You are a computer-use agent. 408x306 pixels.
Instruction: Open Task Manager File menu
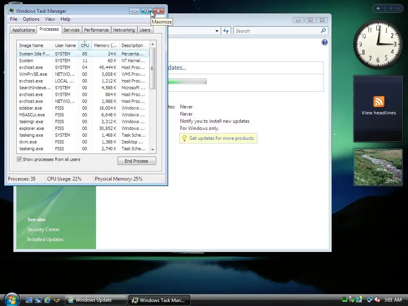pos(14,19)
